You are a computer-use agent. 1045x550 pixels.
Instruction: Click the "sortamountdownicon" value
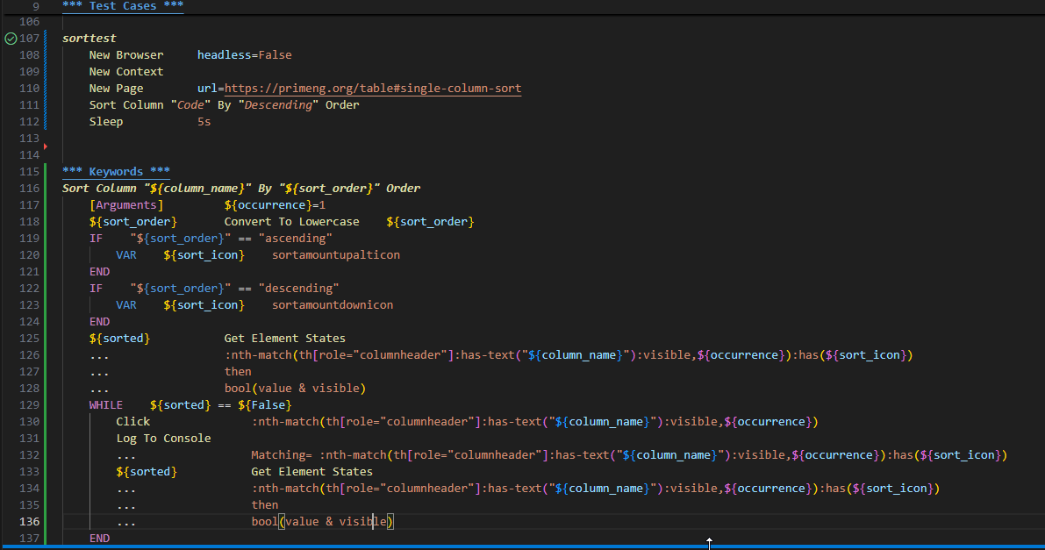333,305
